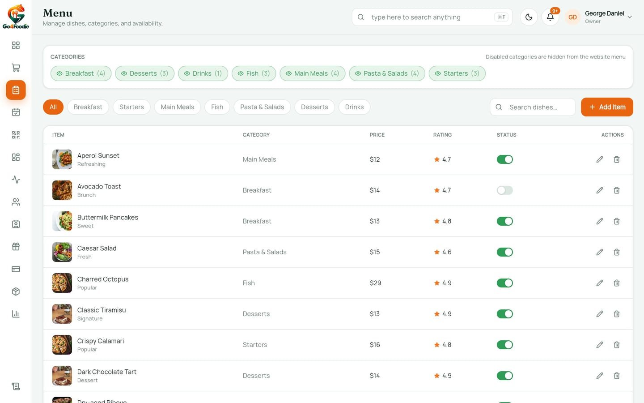Toggle dark mode with moon icon

[529, 17]
